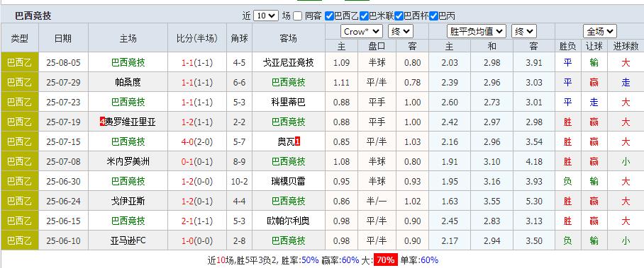
Task: Click the 巴西乙 tag in the 25-08-05 row
Action: coord(20,63)
